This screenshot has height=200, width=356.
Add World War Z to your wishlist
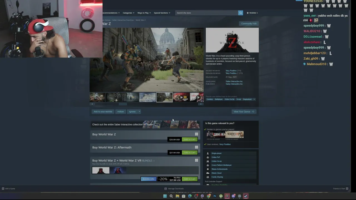pyautogui.click(x=103, y=112)
